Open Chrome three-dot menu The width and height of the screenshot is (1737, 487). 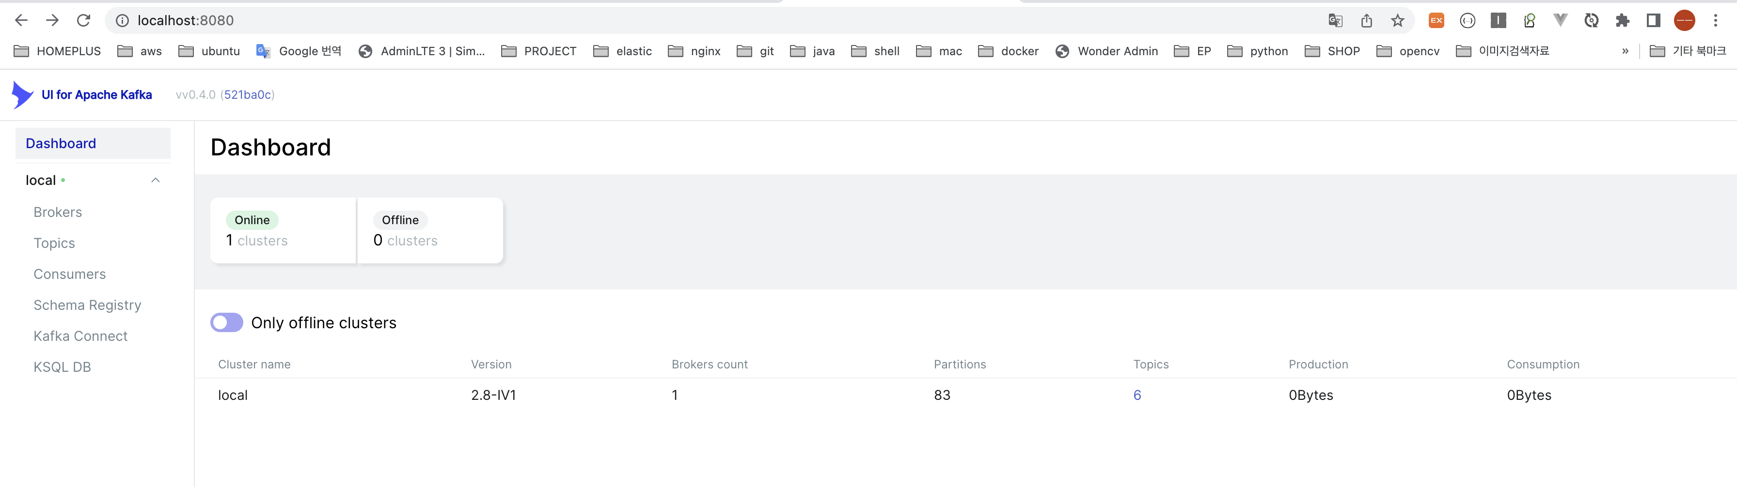coord(1715,21)
